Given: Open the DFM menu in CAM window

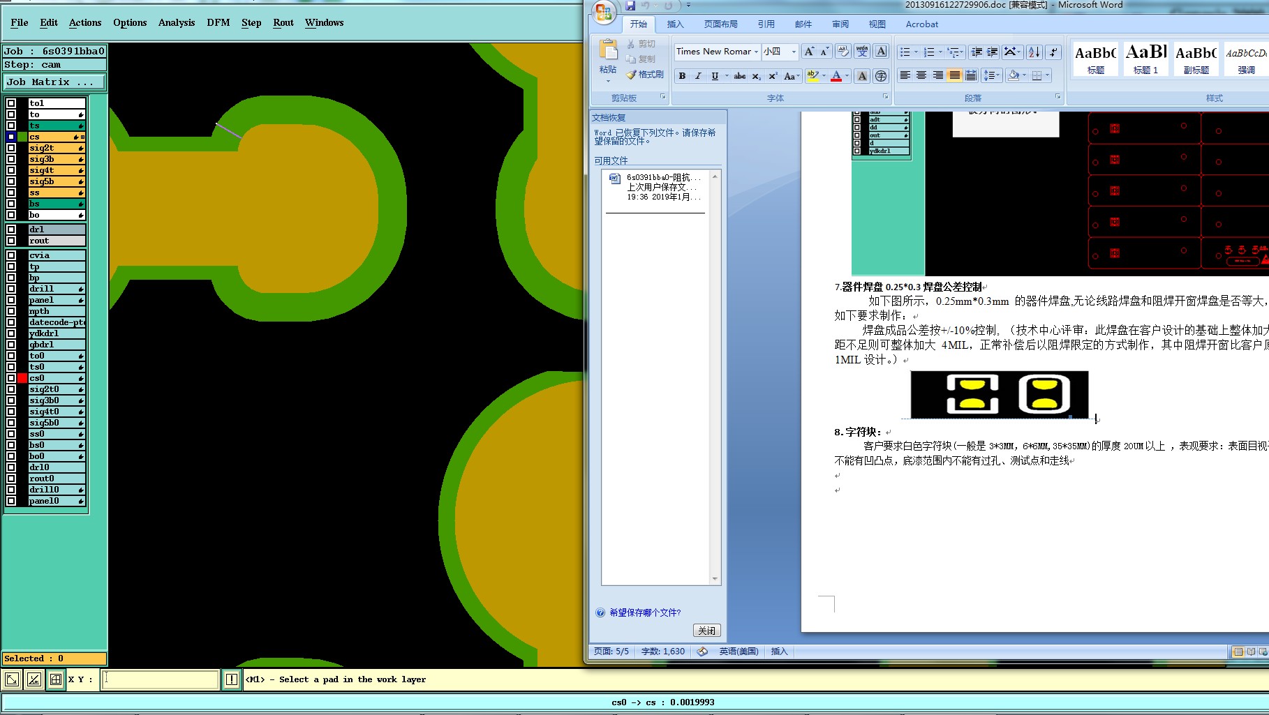Looking at the screenshot, I should click(218, 23).
